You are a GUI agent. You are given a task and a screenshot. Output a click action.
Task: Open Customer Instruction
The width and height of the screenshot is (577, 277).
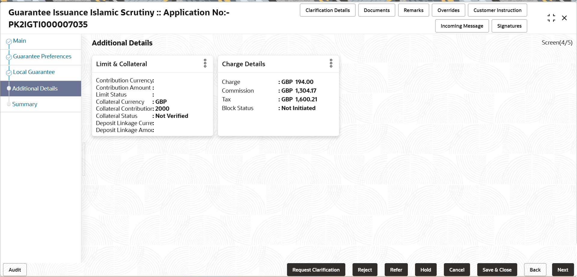pos(497,10)
